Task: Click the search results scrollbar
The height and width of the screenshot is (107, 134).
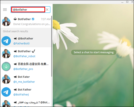Action: point(52,46)
